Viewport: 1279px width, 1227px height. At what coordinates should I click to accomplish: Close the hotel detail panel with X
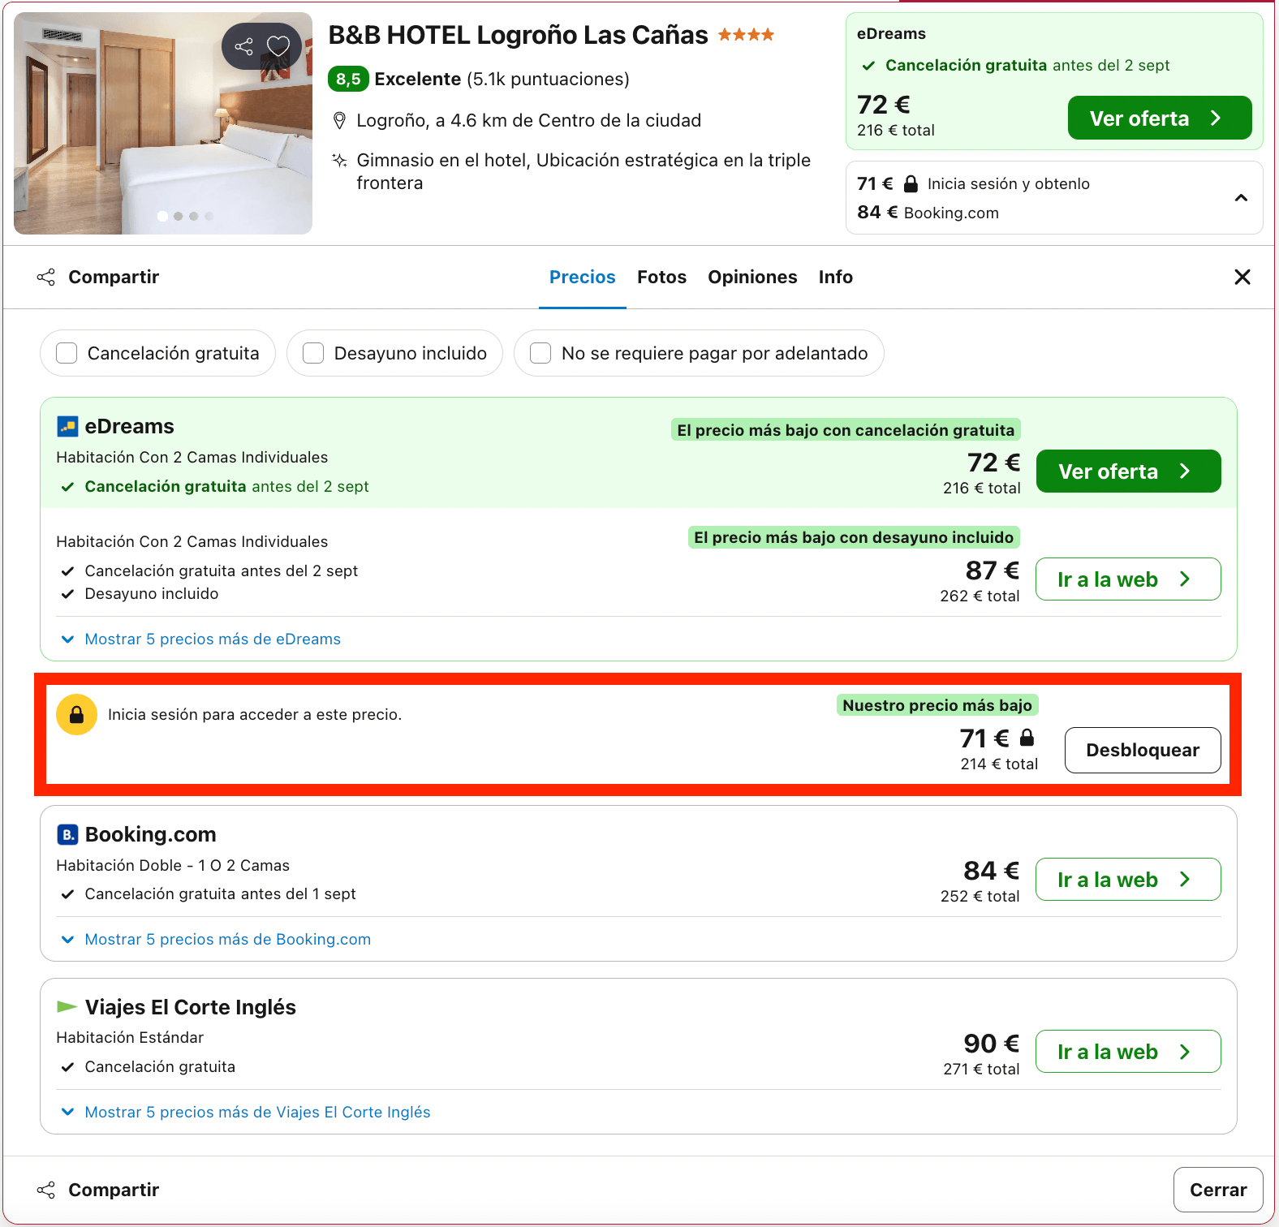[1242, 278]
